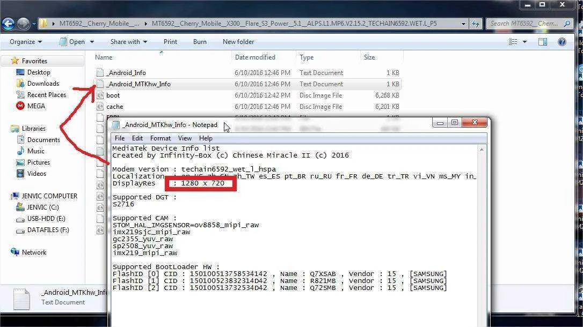Sort by Date modified column header
The image size is (583, 327).
coord(255,57)
